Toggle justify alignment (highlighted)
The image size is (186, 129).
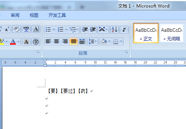coord(74,41)
